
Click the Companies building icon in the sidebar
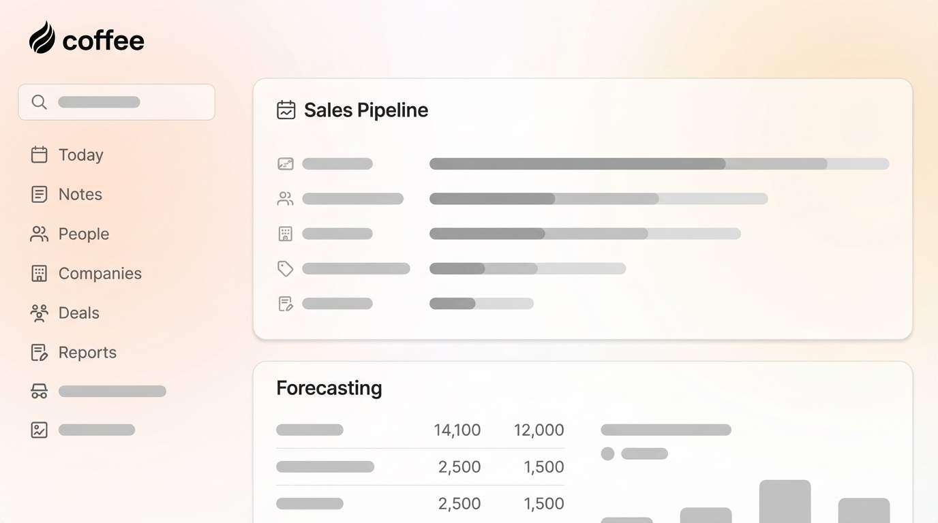pyautogui.click(x=39, y=273)
